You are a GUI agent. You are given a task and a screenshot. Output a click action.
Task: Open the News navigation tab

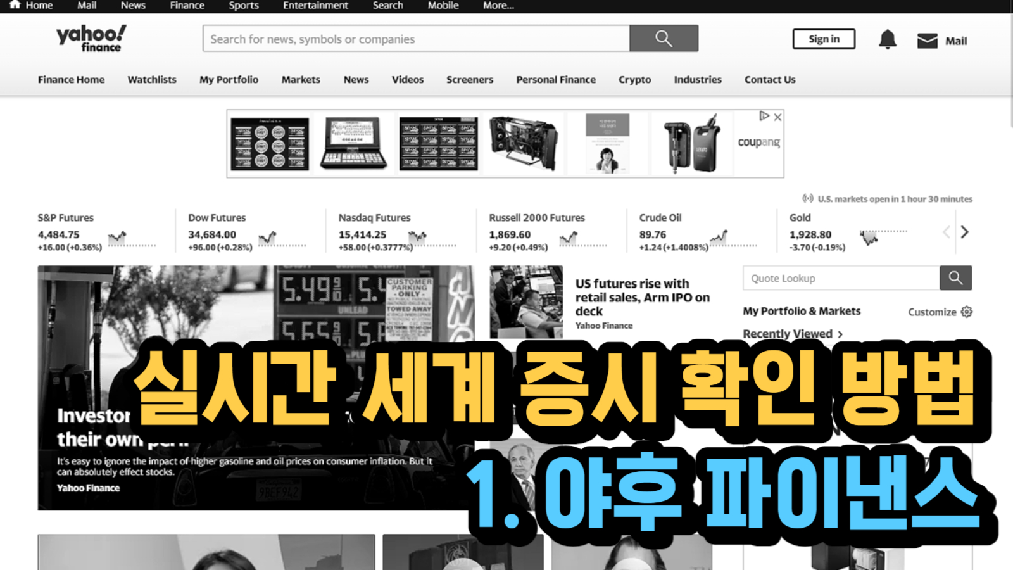tap(356, 80)
